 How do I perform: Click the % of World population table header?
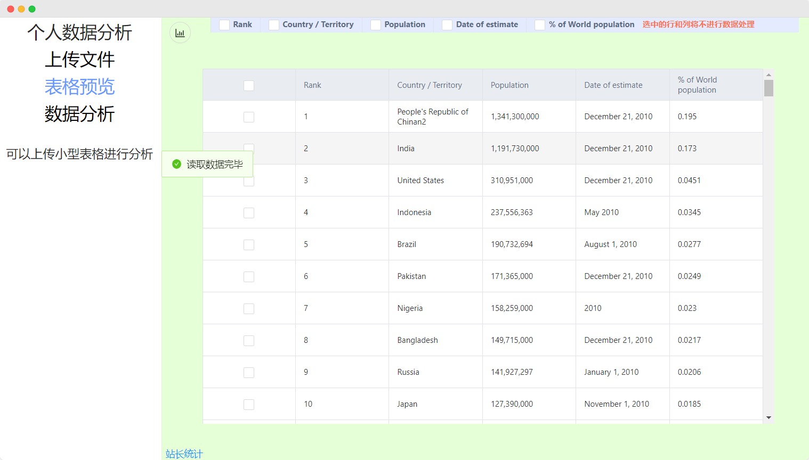(716, 85)
